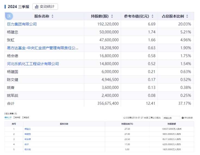Switch to the 工商年报 tab
The width and height of the screenshot is (200, 155).
coord(17,117)
